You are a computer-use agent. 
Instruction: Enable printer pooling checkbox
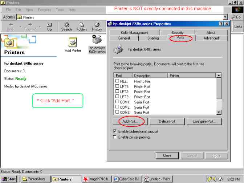[x=115, y=137]
